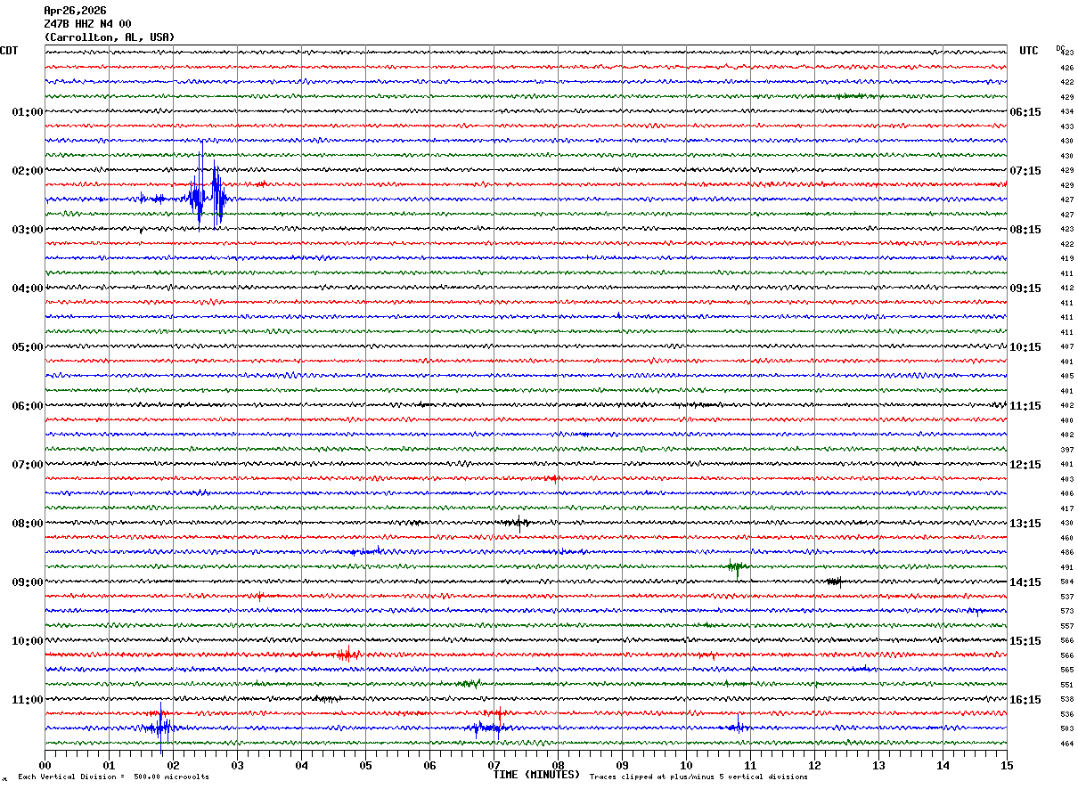Select minute tick '11' on the time axis

coord(750,765)
